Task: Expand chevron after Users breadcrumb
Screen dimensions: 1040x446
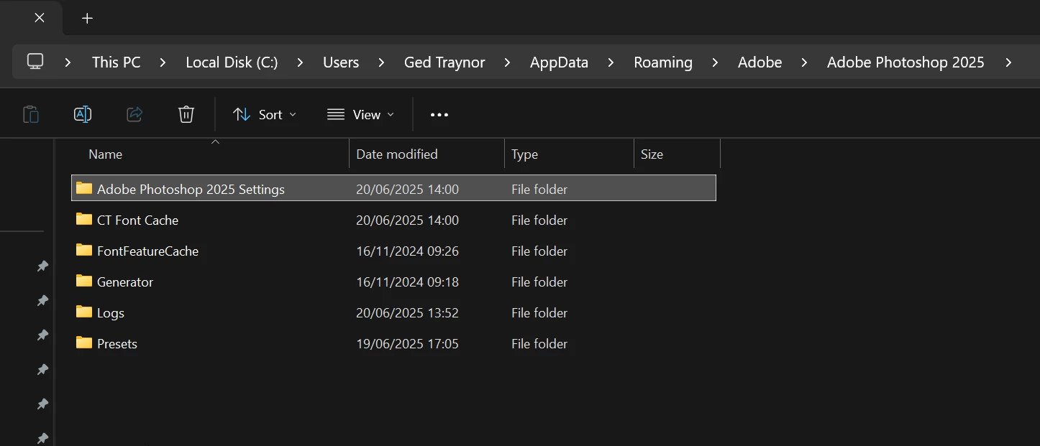Action: click(382, 62)
